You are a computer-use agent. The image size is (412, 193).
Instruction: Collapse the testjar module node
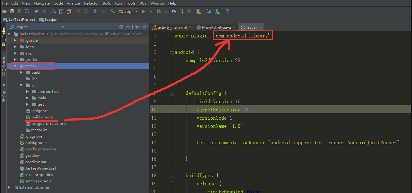[15, 66]
